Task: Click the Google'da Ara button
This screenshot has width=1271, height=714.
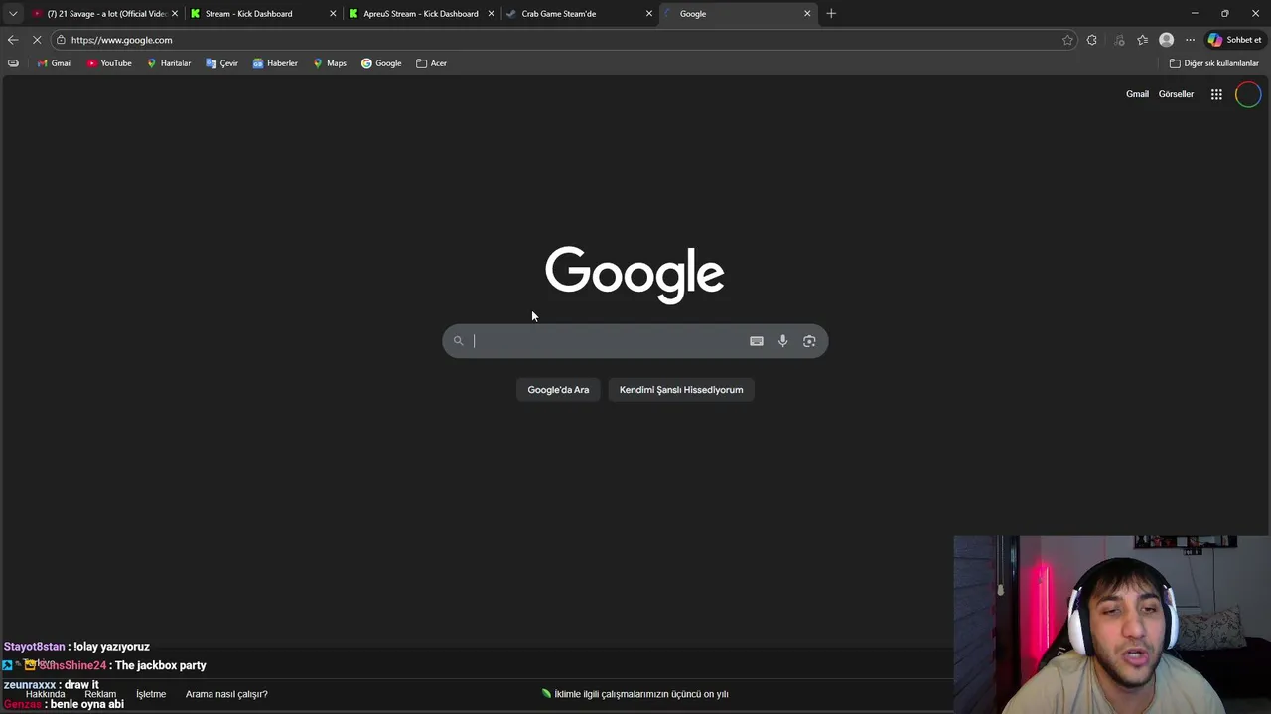Action: pos(558,390)
